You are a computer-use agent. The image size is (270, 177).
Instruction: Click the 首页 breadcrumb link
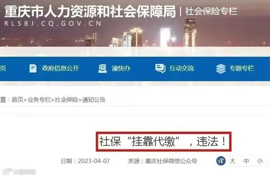click(x=17, y=100)
